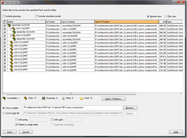
Task: Enable the Add prefix checkbox
Action: click(17, 119)
